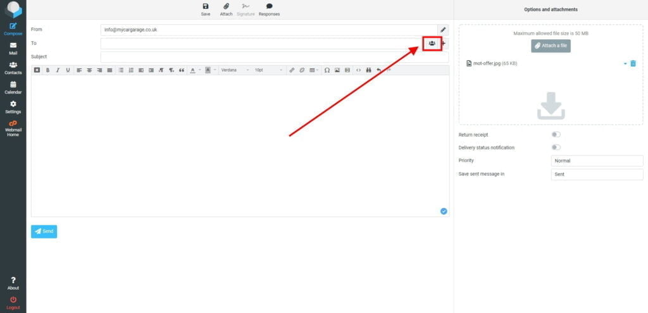Align text right
Viewport: 648px width, 313px height.
(x=99, y=70)
